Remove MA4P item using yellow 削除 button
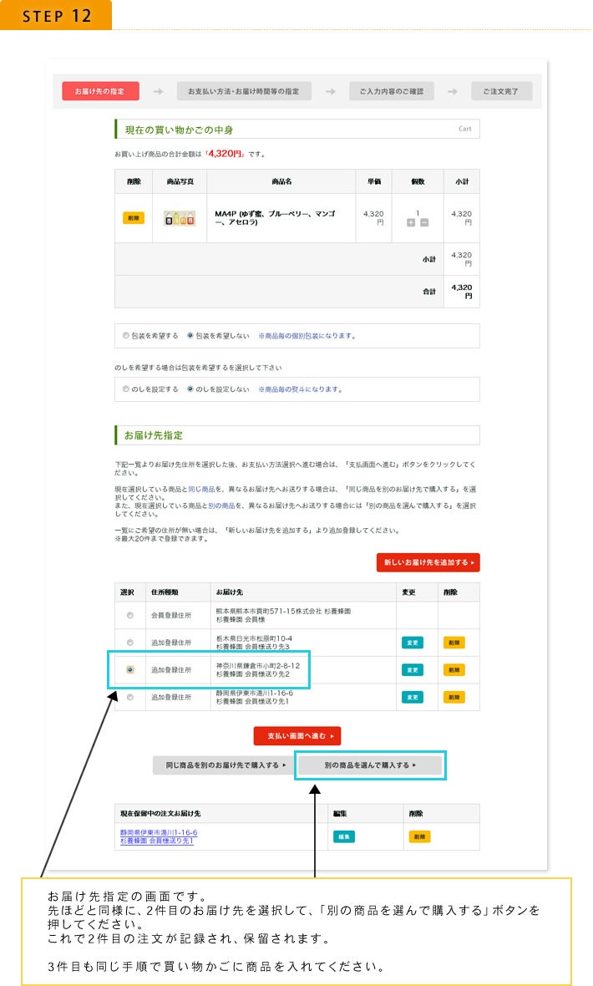The width and height of the screenshot is (593, 986). click(x=134, y=218)
